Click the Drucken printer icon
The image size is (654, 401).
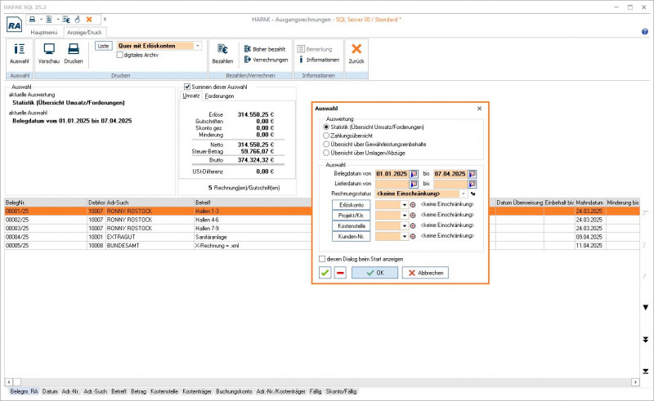74,53
